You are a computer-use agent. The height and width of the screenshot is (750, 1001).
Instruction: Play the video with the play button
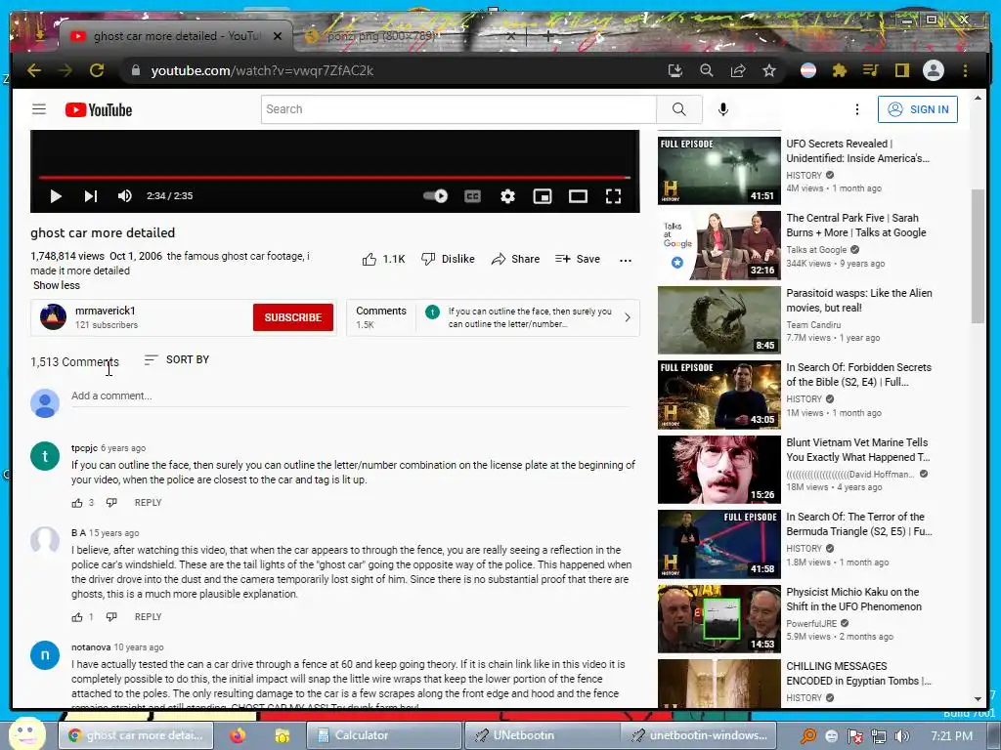coord(56,195)
